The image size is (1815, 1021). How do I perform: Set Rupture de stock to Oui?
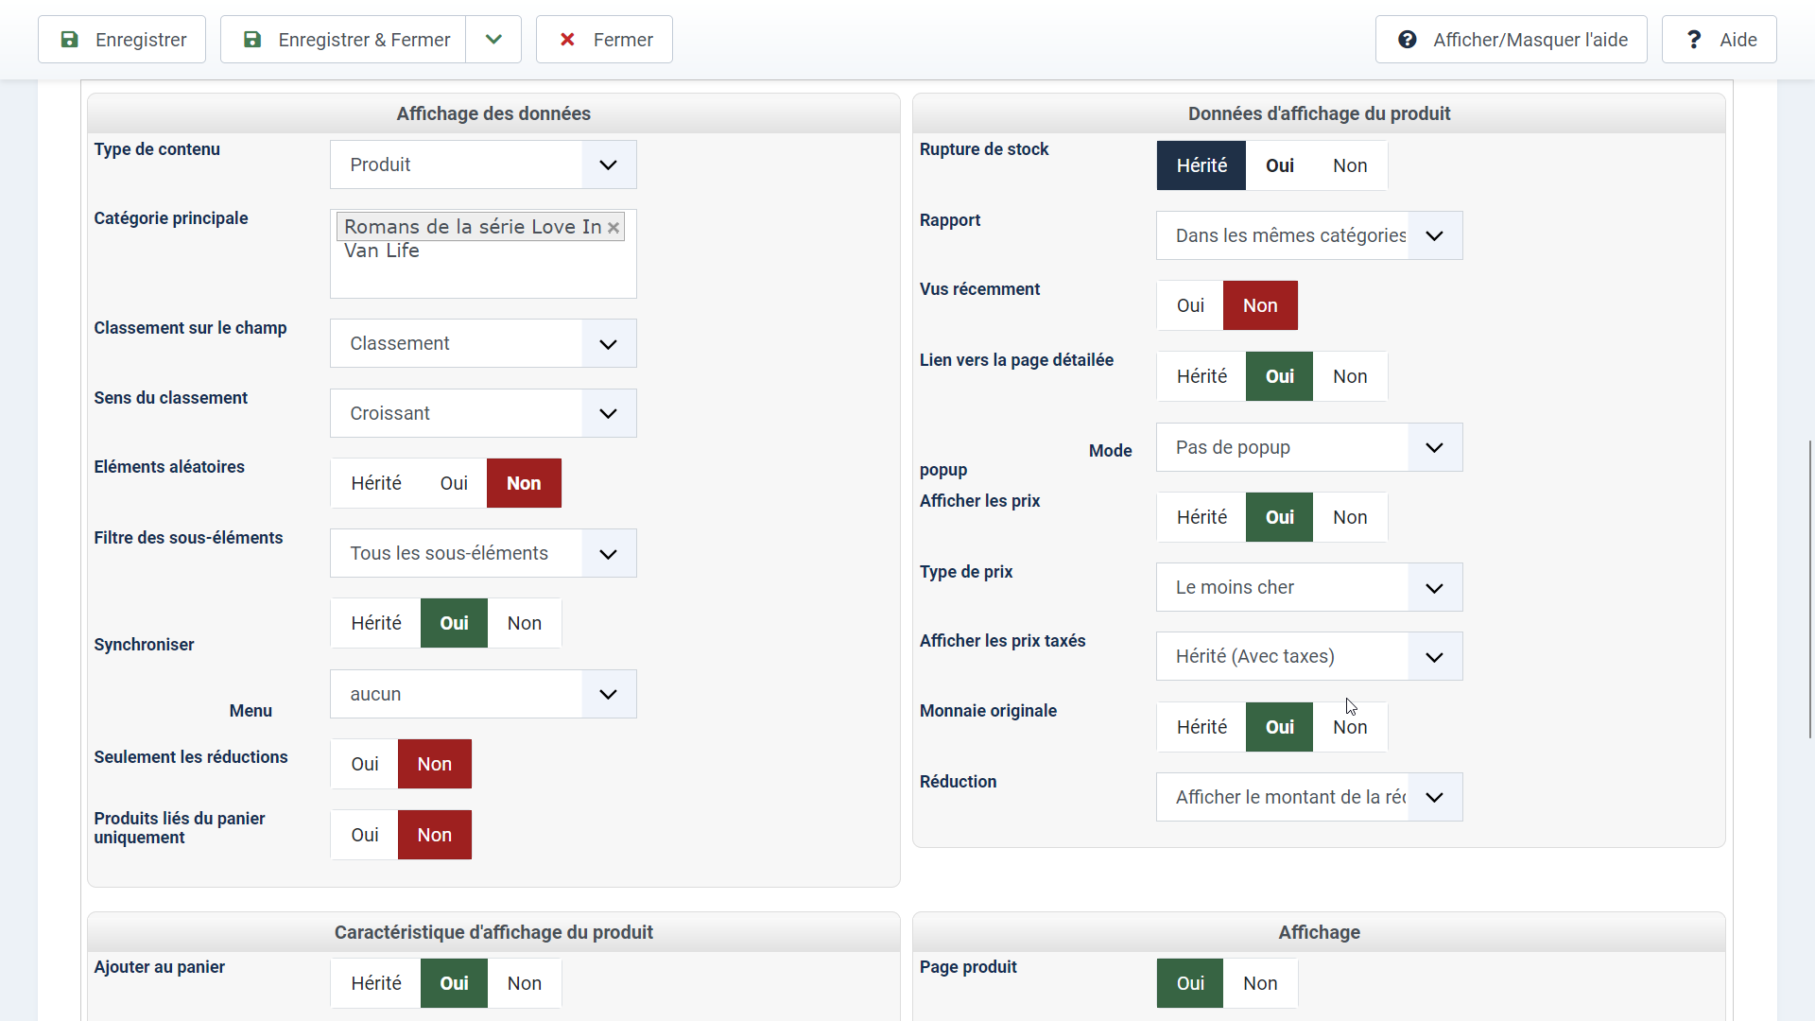click(x=1279, y=165)
